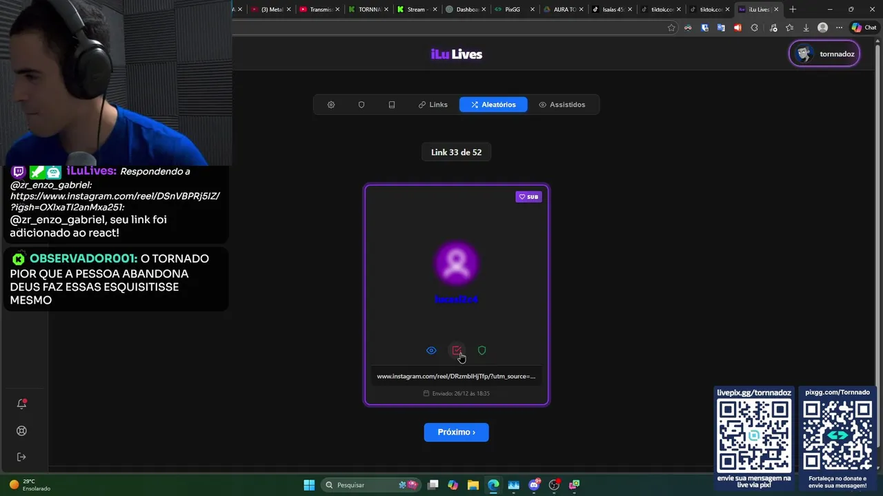This screenshot has height=496, width=883.
Task: Open notifications bell in the left sidebar
Action: 21,404
